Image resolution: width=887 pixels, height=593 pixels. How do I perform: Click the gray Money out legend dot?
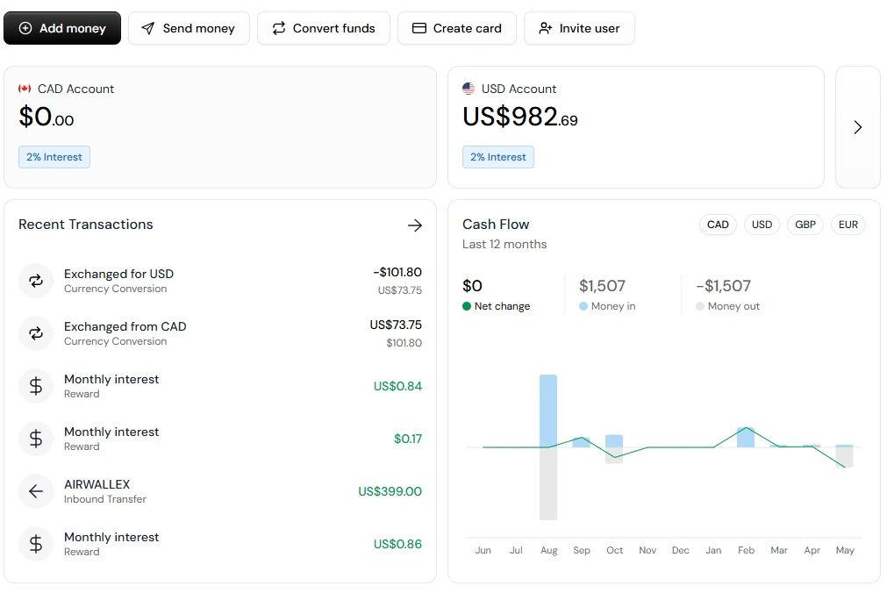pos(700,306)
